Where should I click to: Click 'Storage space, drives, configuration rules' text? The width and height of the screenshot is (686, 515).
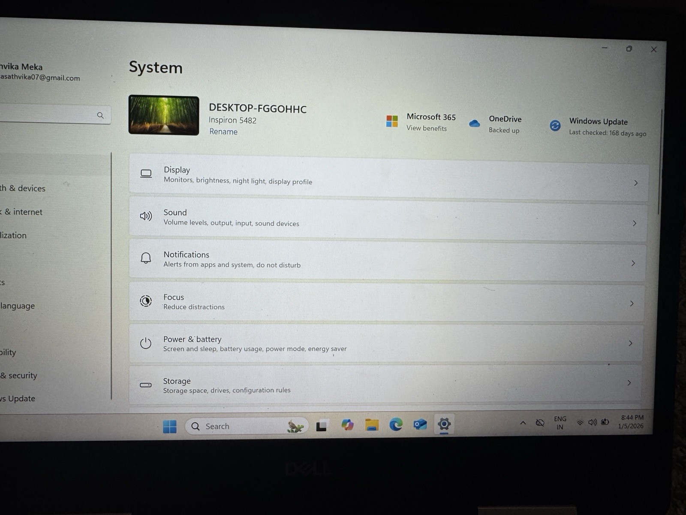click(227, 390)
